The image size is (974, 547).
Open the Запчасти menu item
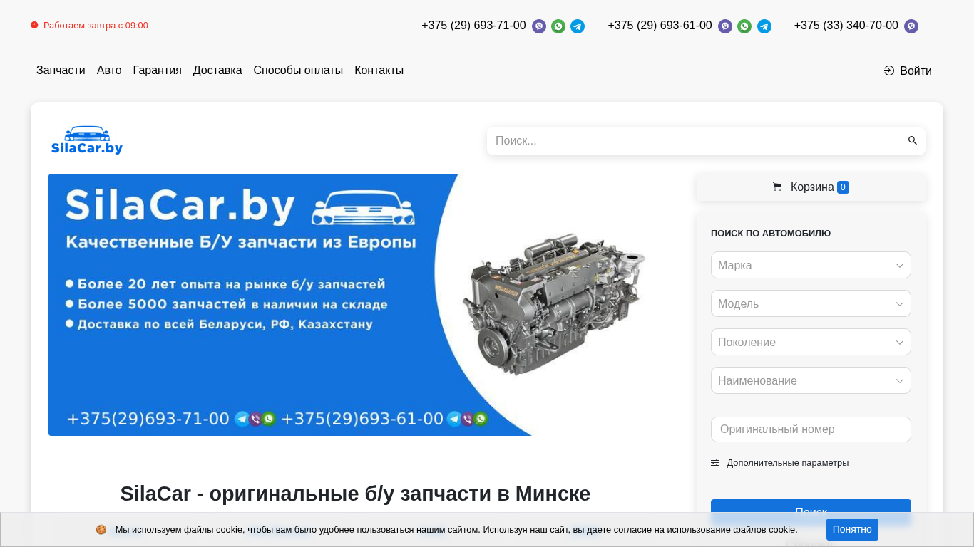click(61, 71)
